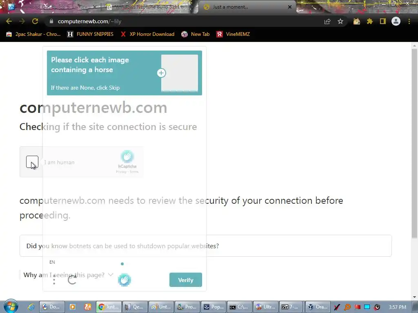Open the Extensions puzzle icon
This screenshot has height=313, width=418.
[370, 21]
